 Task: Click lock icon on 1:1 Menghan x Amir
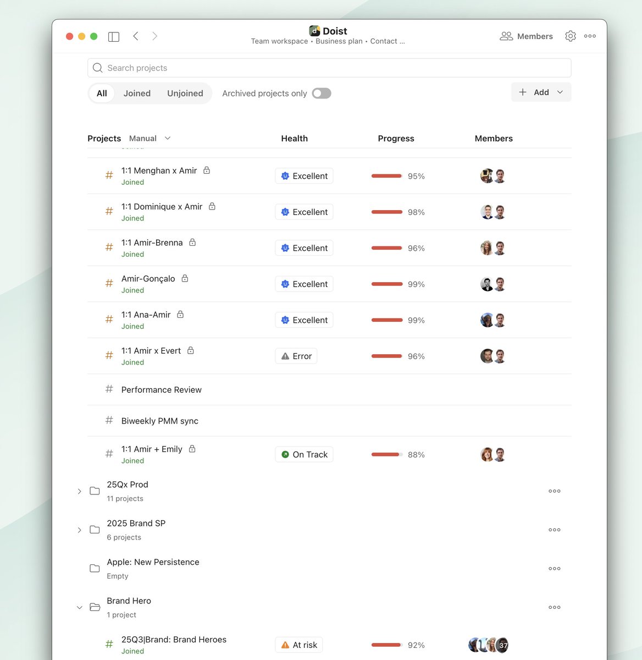click(x=207, y=170)
